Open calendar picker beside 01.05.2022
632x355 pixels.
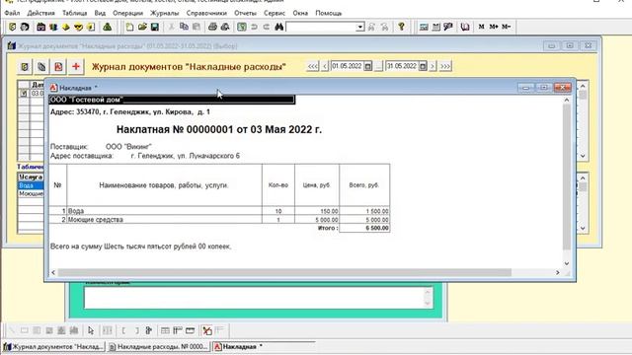tap(368, 66)
